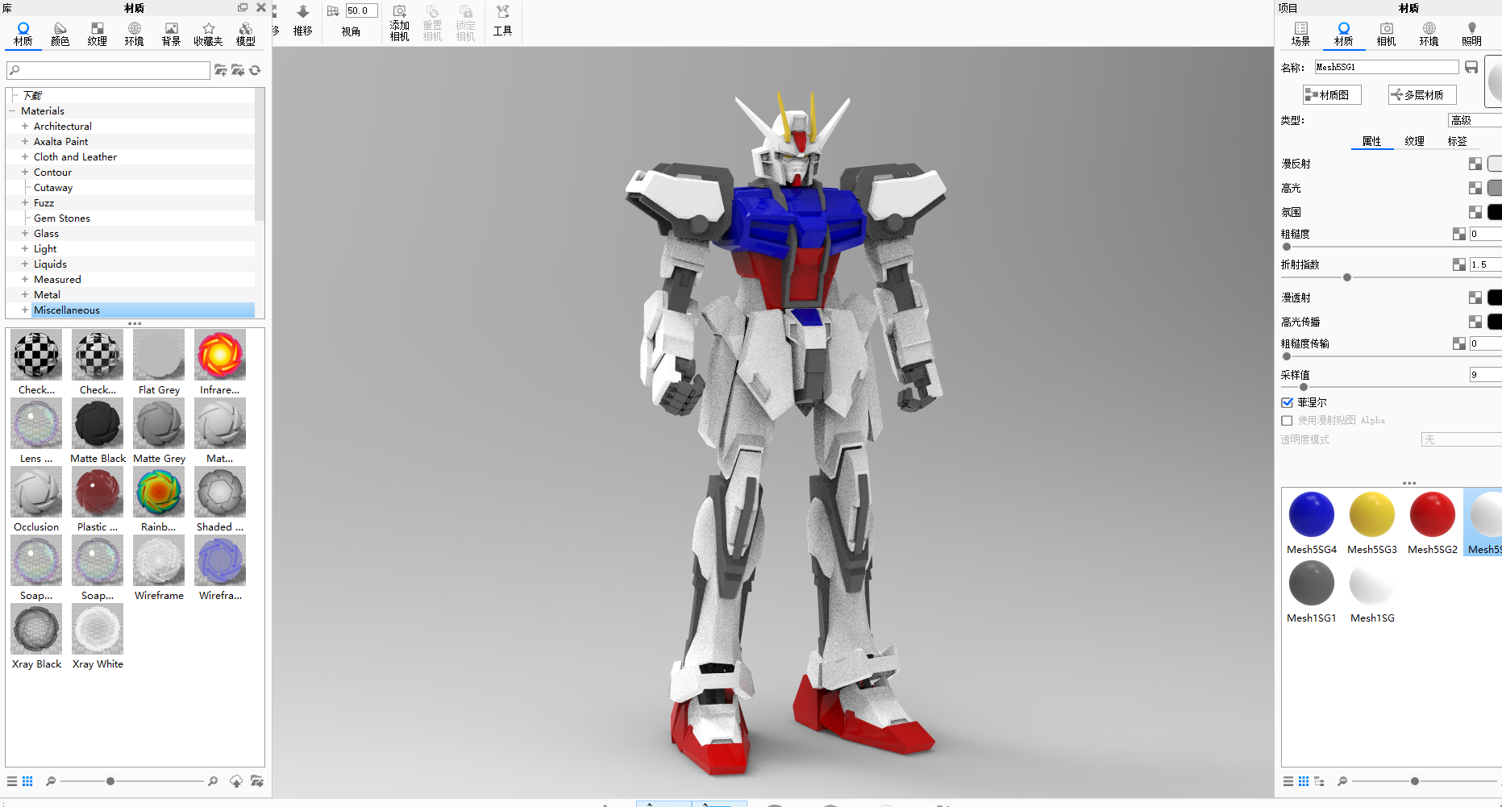1502x807 pixels.
Task: Adjust the 采样值 slider
Action: click(x=1304, y=387)
